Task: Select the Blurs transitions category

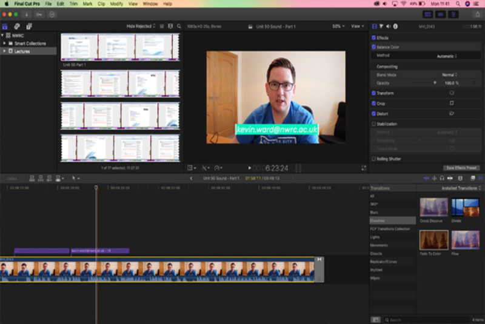Action: click(375, 213)
